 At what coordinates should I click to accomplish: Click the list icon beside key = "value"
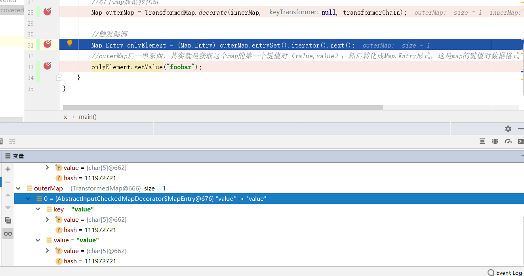(49, 209)
